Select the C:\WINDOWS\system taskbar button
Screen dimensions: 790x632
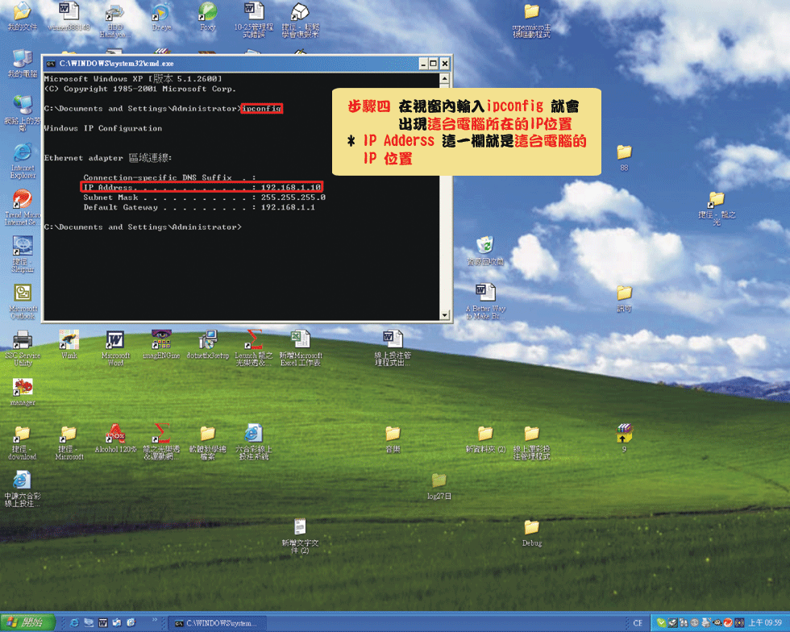click(217, 623)
